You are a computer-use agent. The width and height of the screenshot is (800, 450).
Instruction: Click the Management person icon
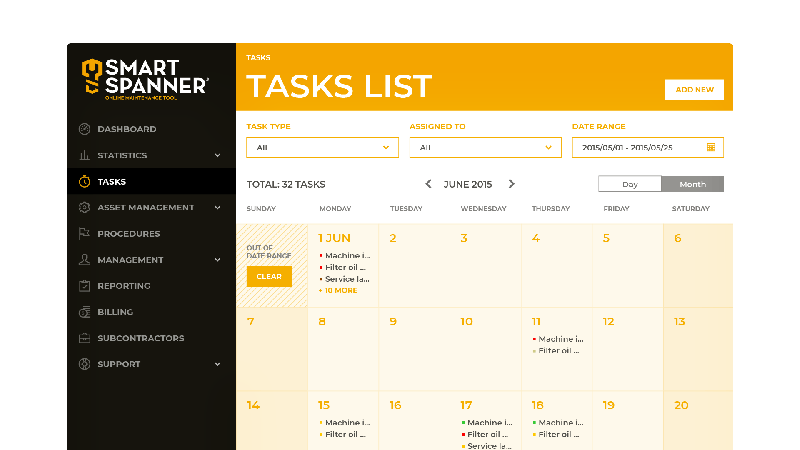click(x=85, y=260)
